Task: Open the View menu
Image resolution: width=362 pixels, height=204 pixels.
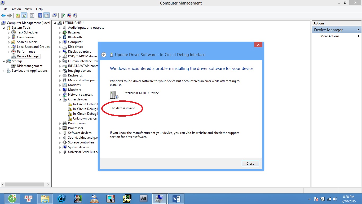Action: [28, 9]
